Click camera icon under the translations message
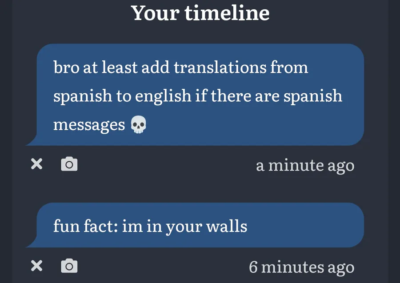400x283 pixels. point(69,164)
